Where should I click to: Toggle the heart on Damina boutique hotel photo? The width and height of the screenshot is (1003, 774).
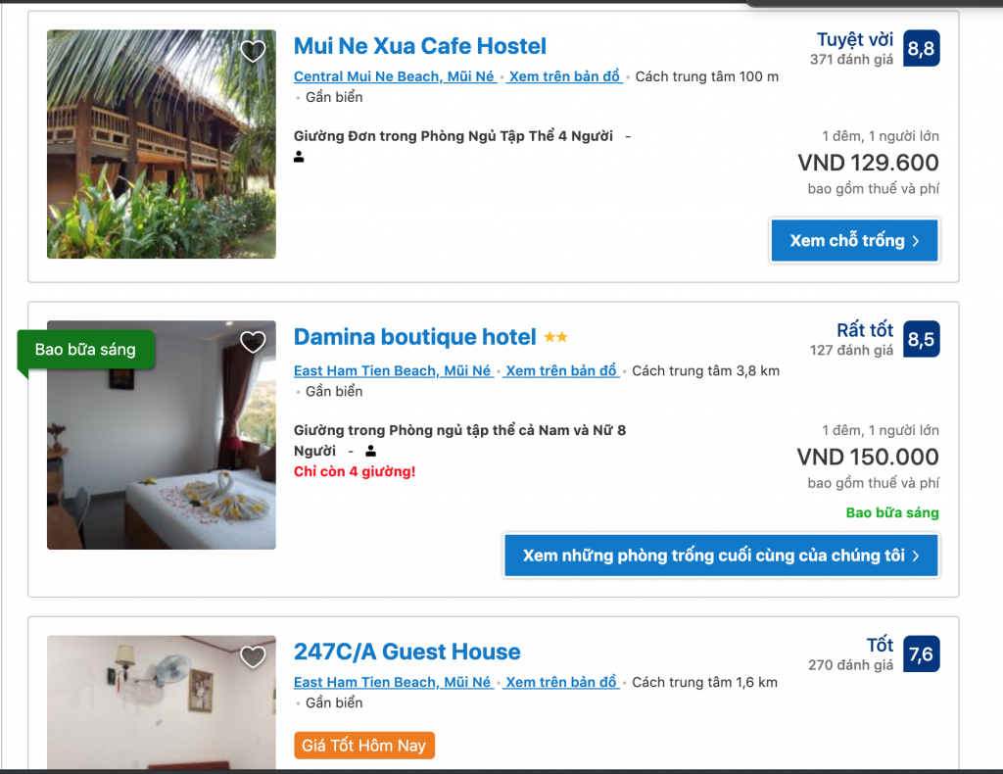click(x=253, y=342)
